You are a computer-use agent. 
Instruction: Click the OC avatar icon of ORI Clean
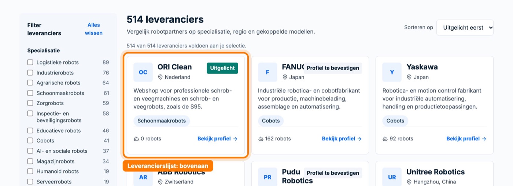(x=143, y=72)
